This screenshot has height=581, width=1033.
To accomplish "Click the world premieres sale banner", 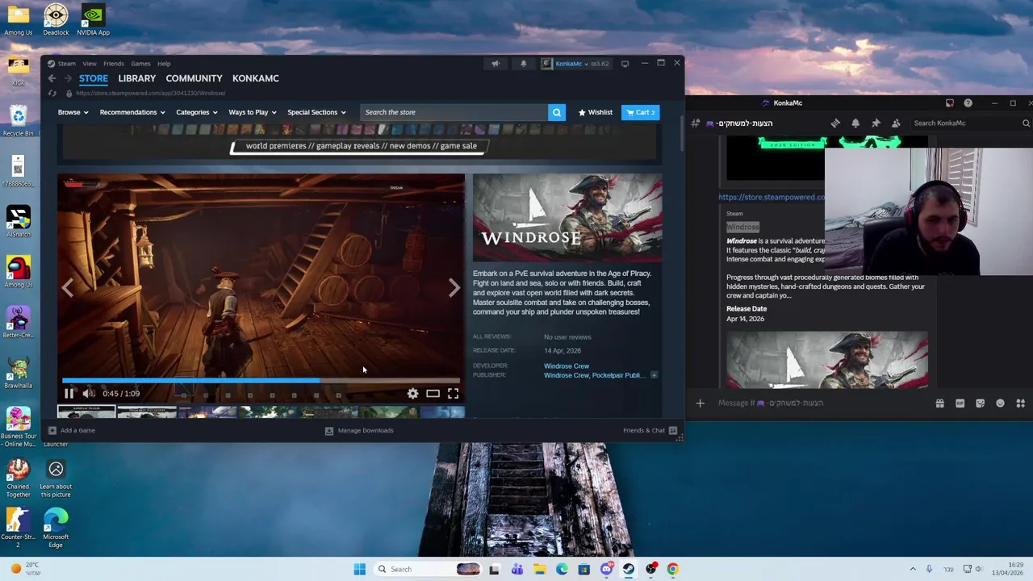I will (x=361, y=146).
